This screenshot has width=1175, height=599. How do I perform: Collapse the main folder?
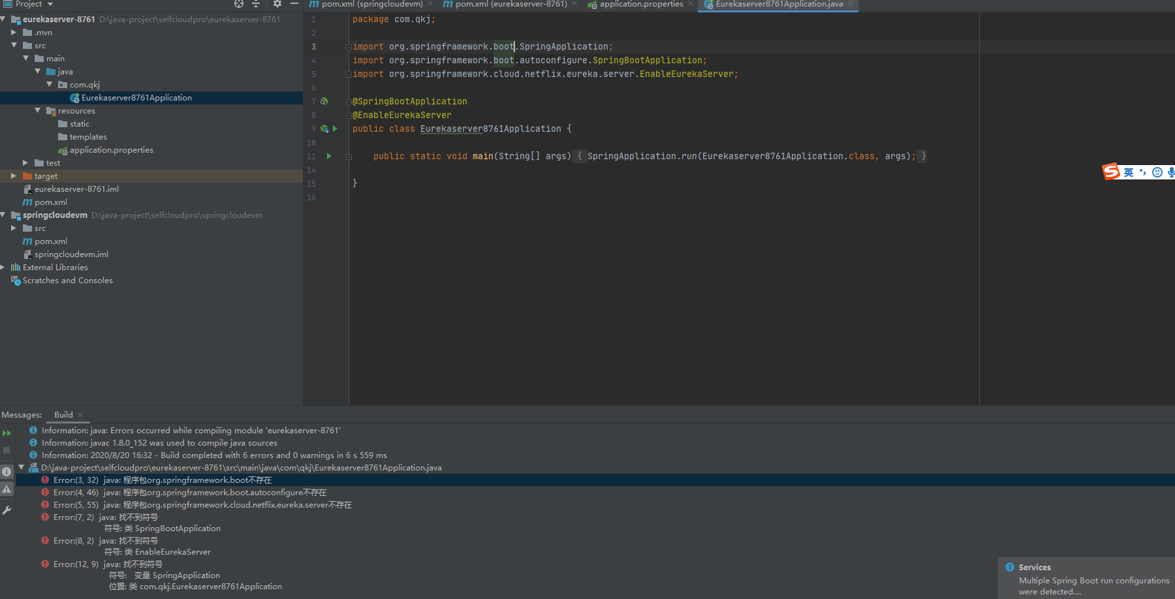(25, 58)
